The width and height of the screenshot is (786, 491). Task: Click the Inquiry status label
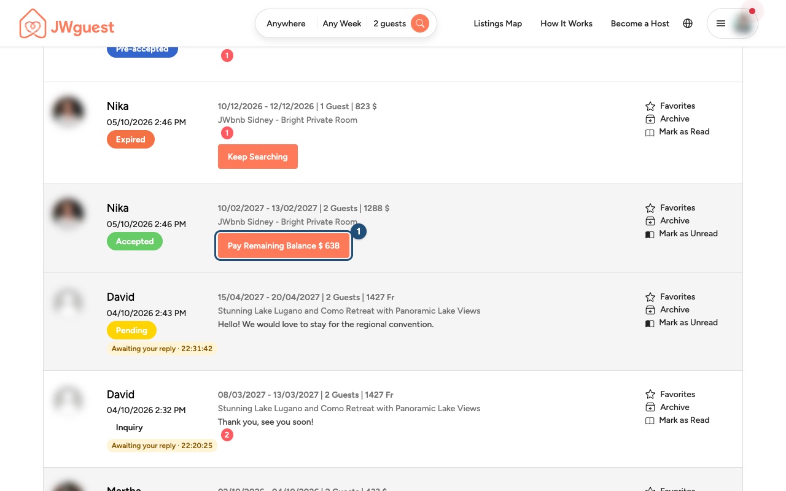(130, 427)
